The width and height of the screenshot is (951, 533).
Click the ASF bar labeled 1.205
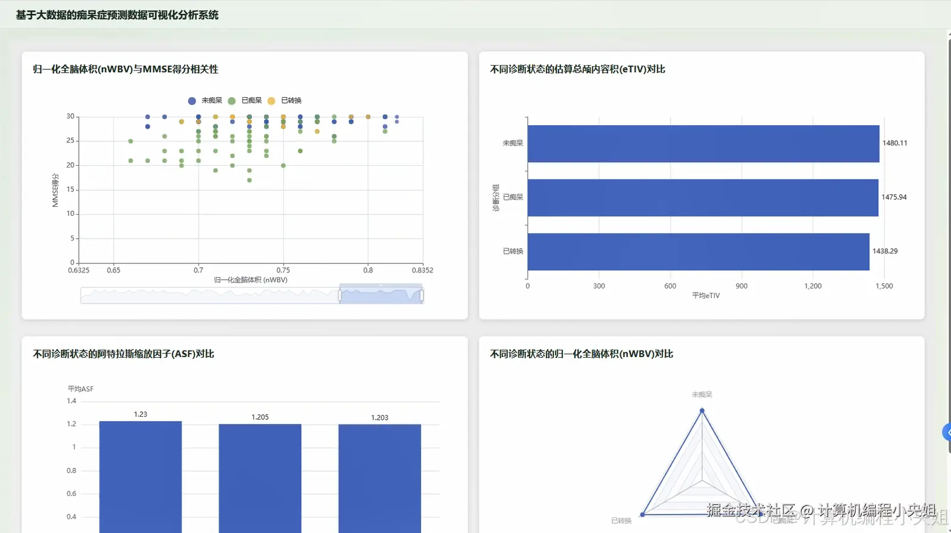click(x=260, y=478)
